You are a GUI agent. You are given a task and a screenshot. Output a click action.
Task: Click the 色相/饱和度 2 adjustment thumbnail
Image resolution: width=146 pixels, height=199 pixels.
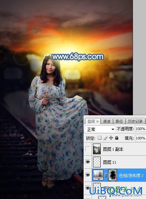point(98,175)
